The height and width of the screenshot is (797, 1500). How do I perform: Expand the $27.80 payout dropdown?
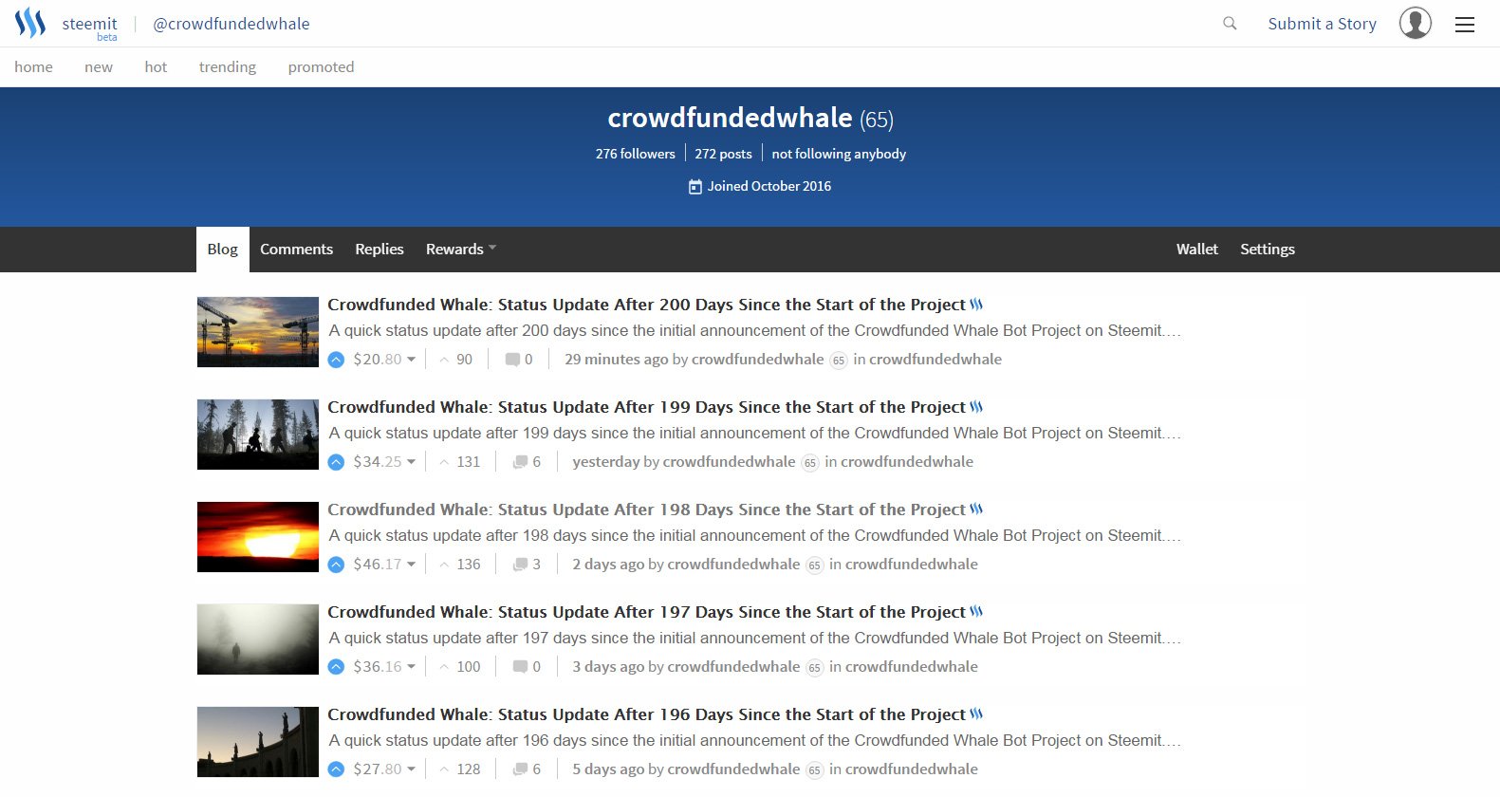[411, 769]
